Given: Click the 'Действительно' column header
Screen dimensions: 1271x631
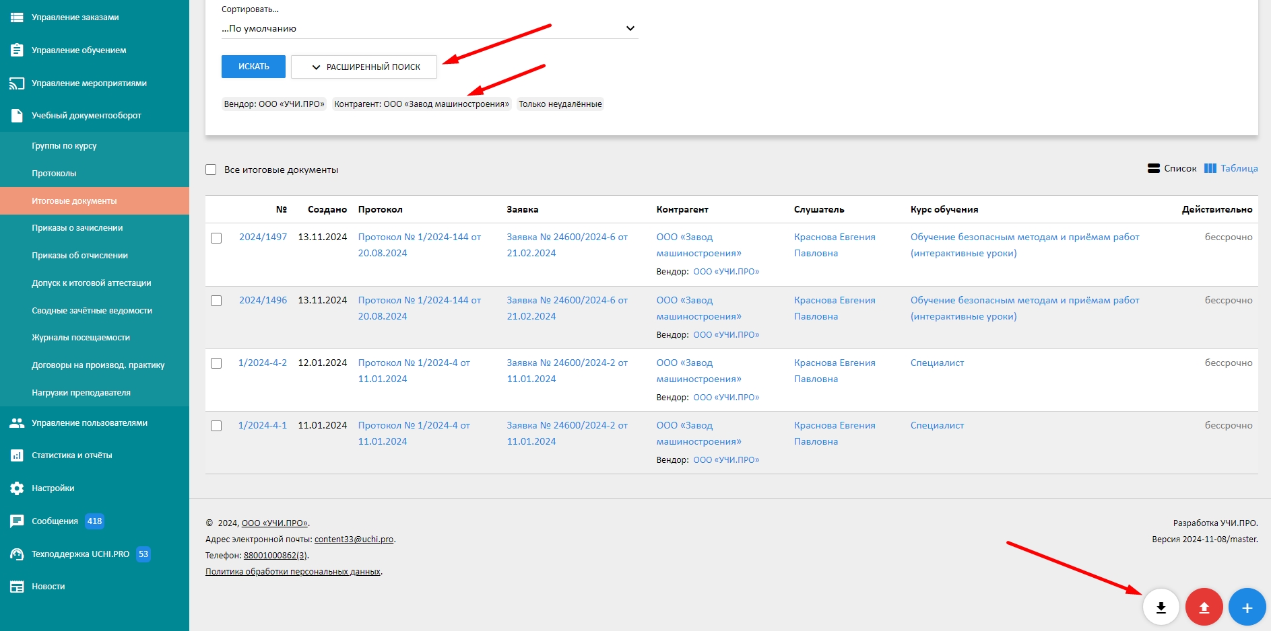Looking at the screenshot, I should click(x=1217, y=210).
